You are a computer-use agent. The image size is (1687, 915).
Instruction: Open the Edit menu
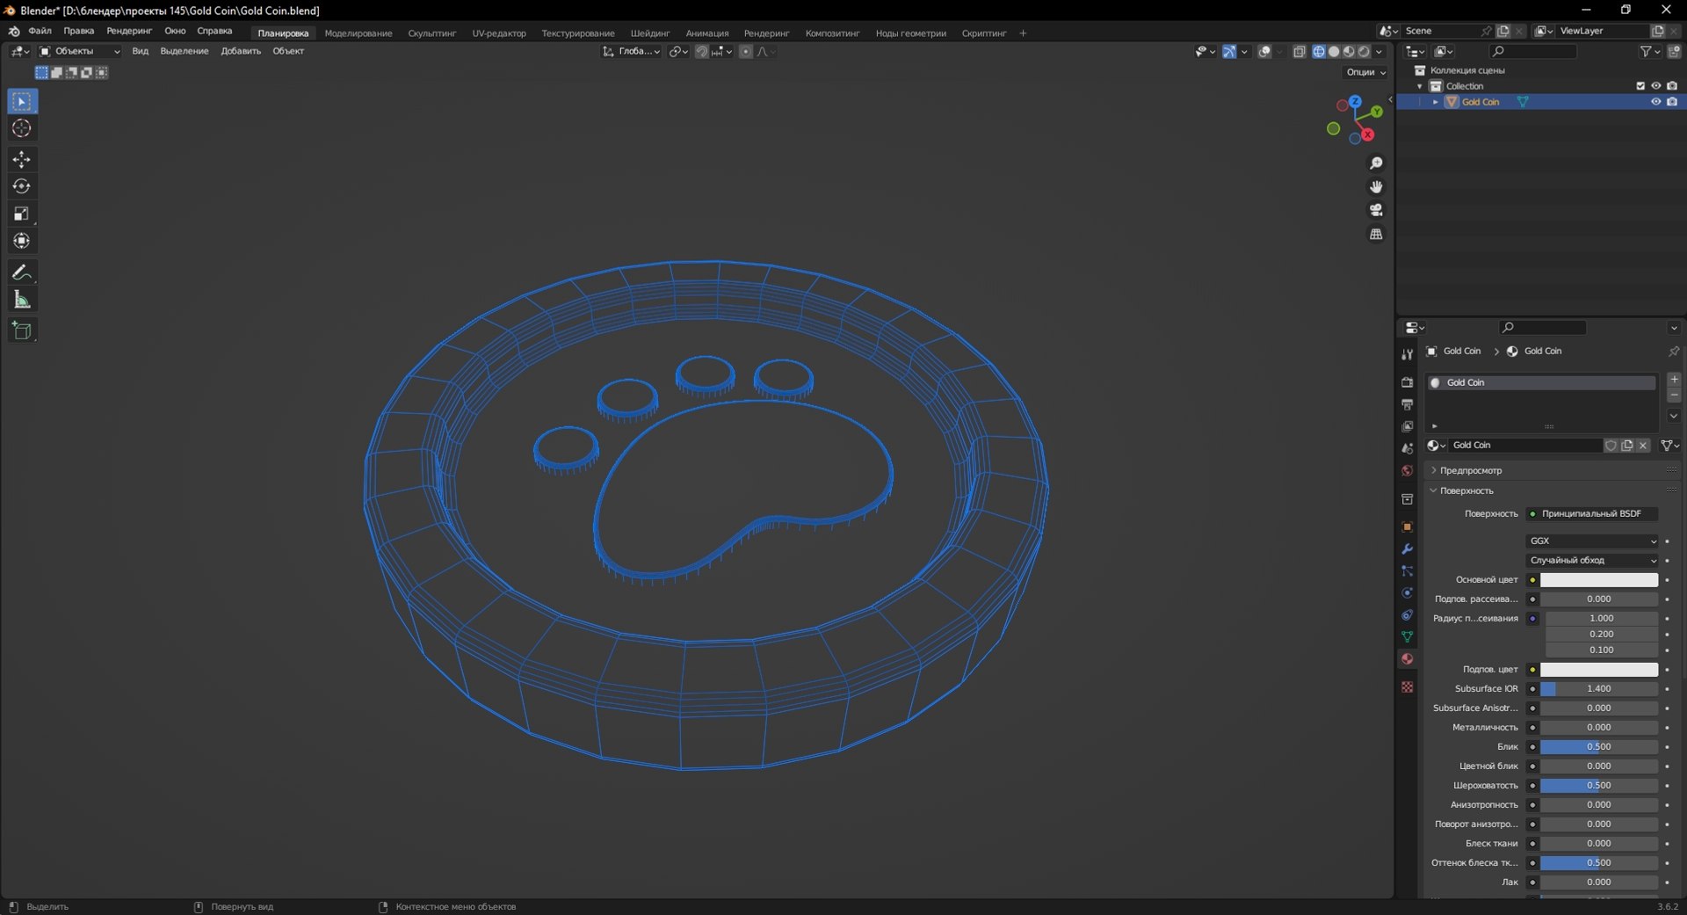(x=78, y=31)
